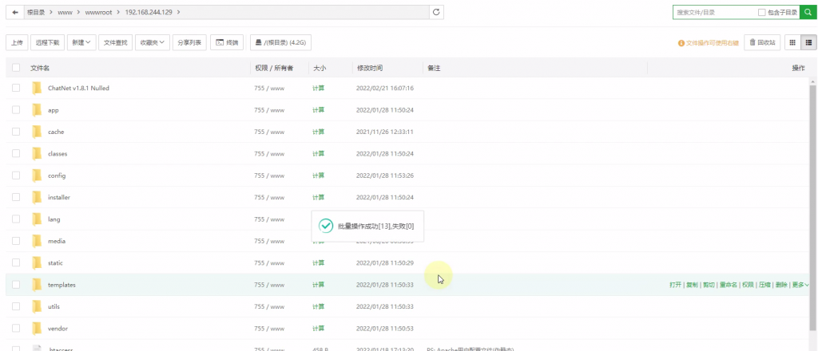This screenshot has height=351, width=818.
Task: Click the Upload (上传) button
Action: click(x=16, y=42)
